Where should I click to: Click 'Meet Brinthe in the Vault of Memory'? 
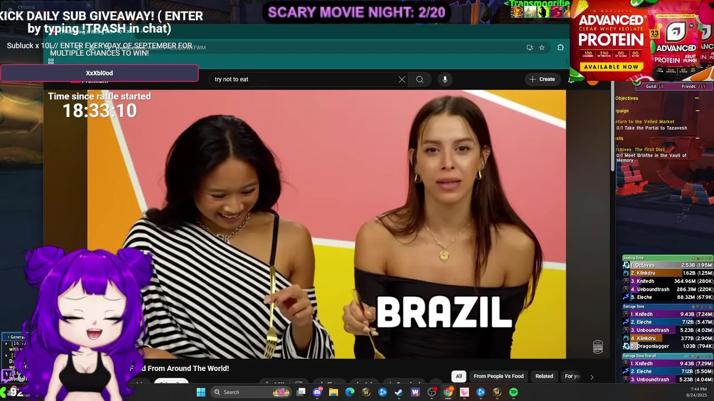(652, 158)
